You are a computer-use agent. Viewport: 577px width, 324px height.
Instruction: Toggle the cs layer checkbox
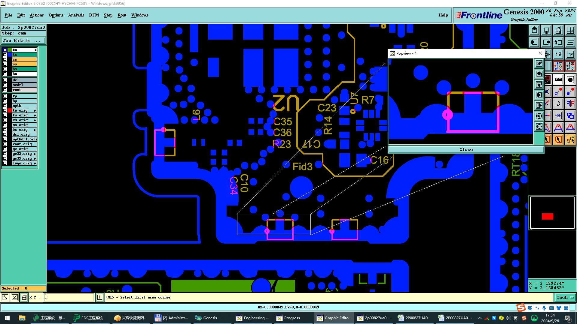click(x=5, y=59)
